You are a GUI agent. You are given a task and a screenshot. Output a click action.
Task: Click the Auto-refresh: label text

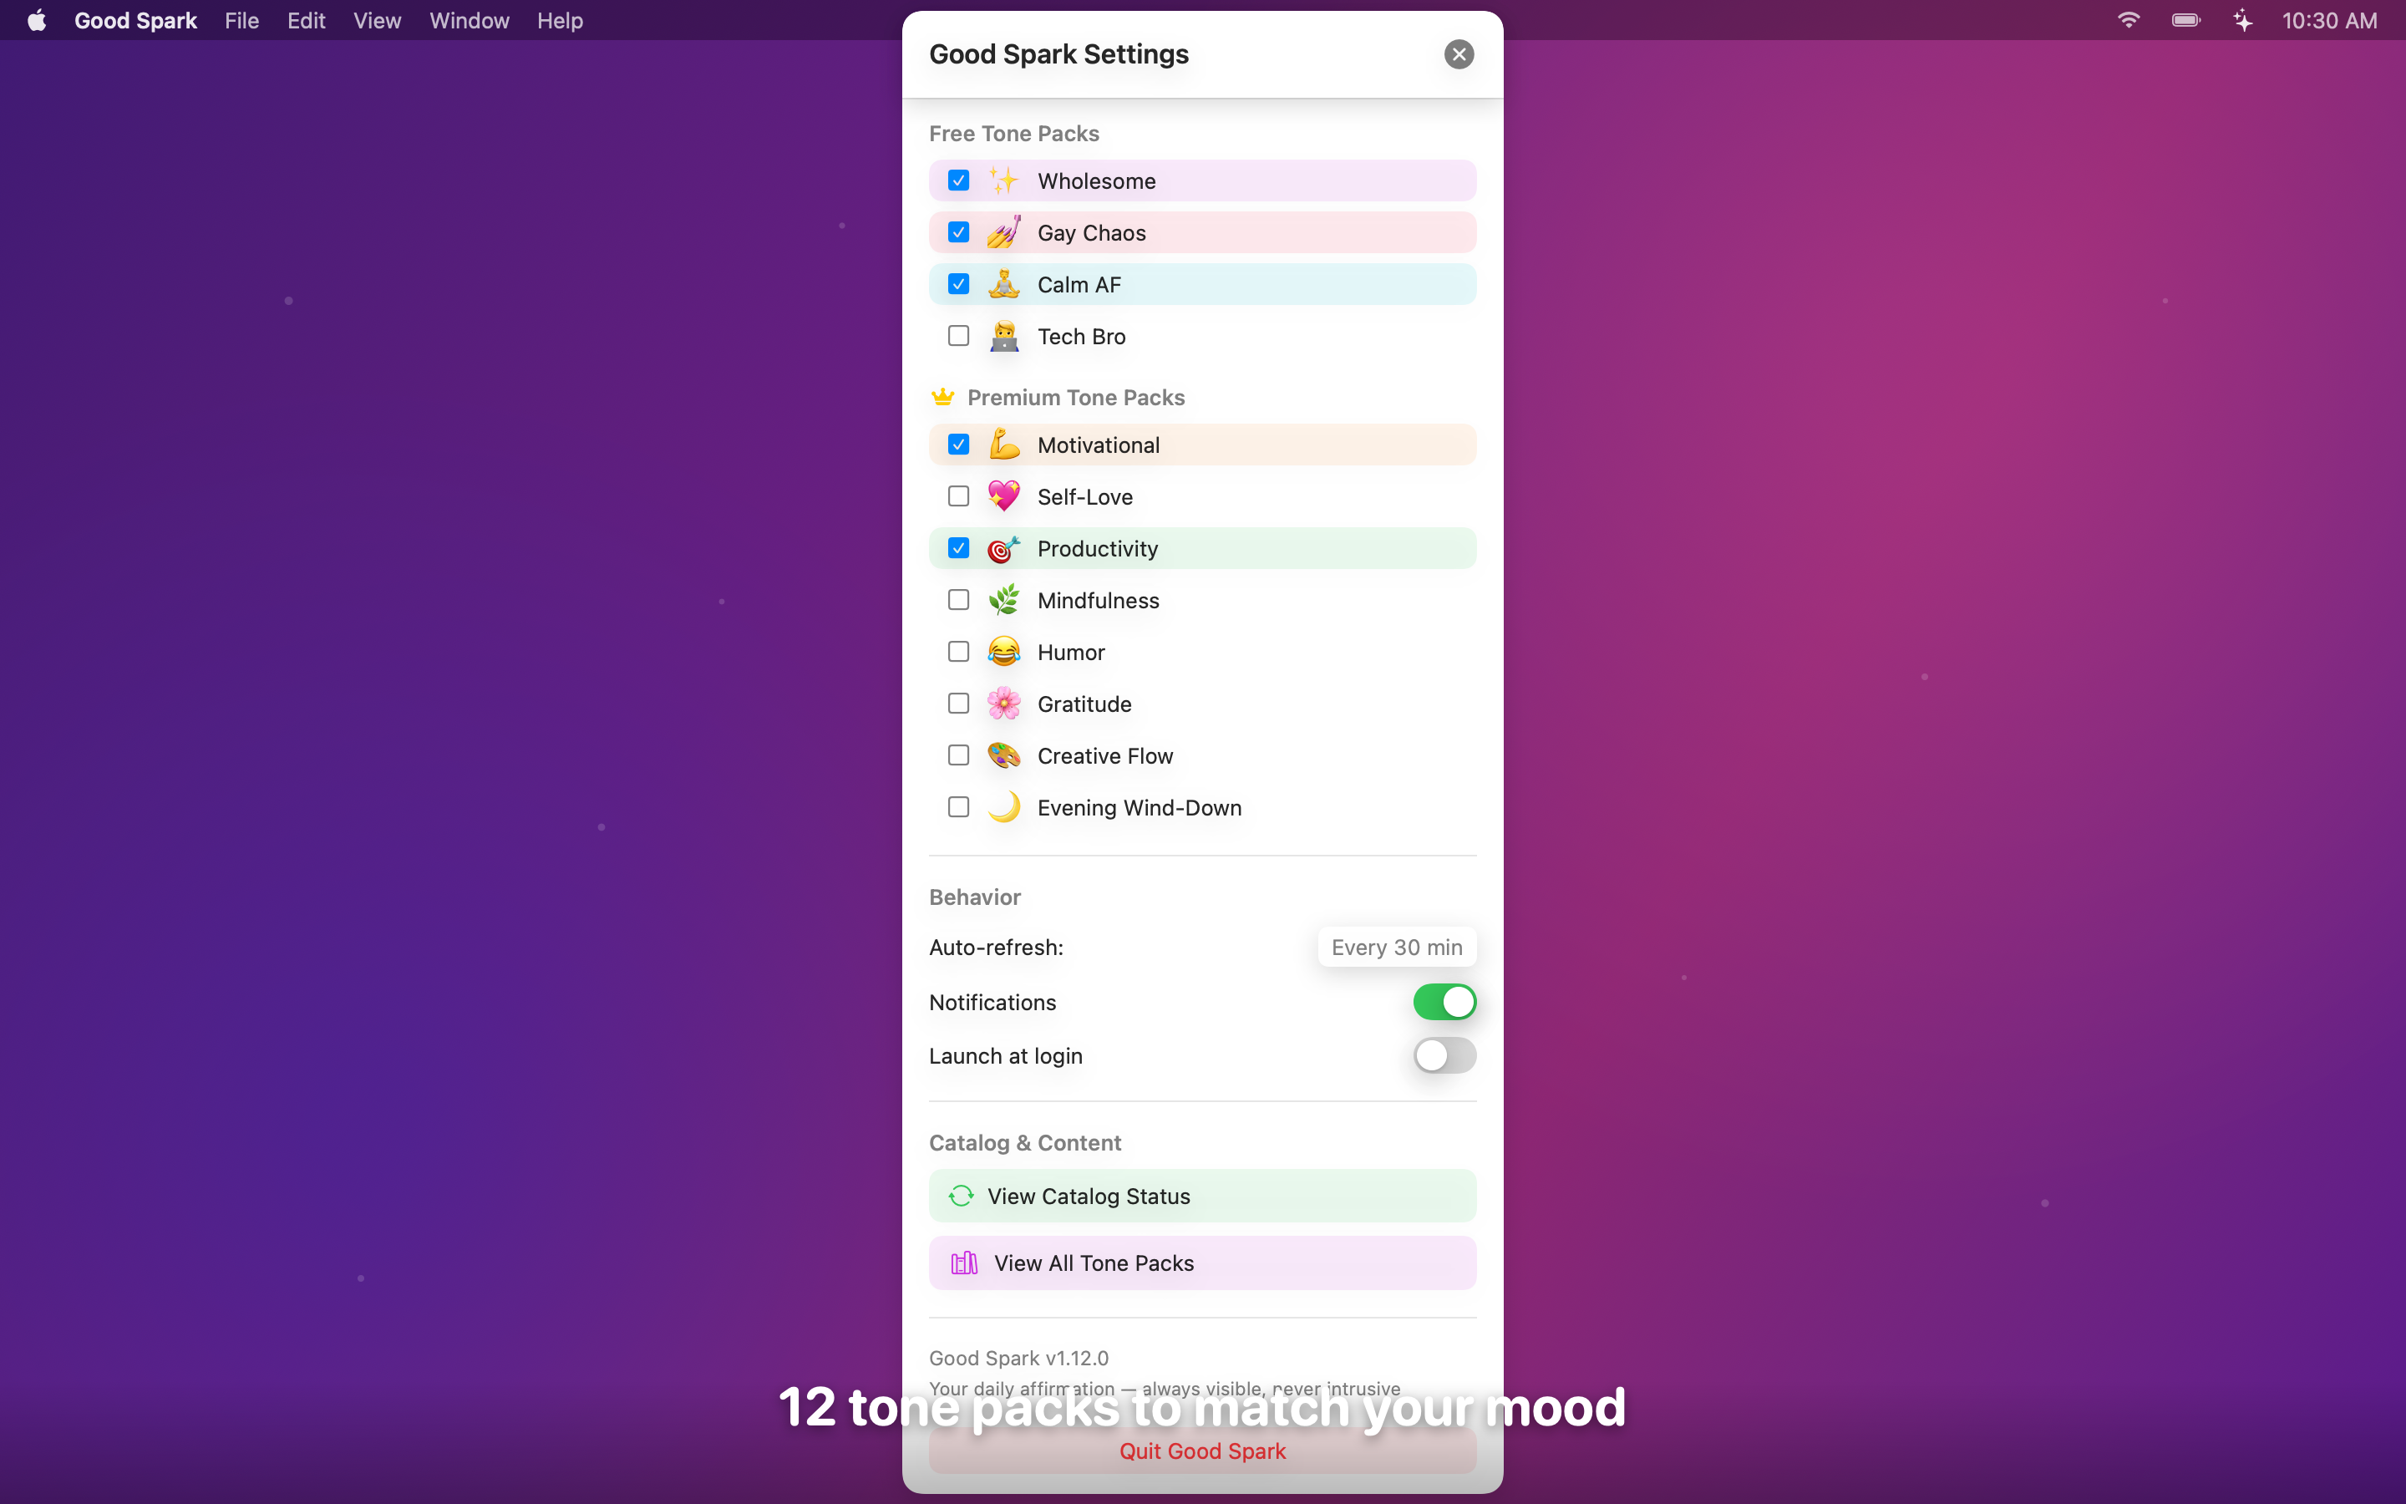point(996,947)
